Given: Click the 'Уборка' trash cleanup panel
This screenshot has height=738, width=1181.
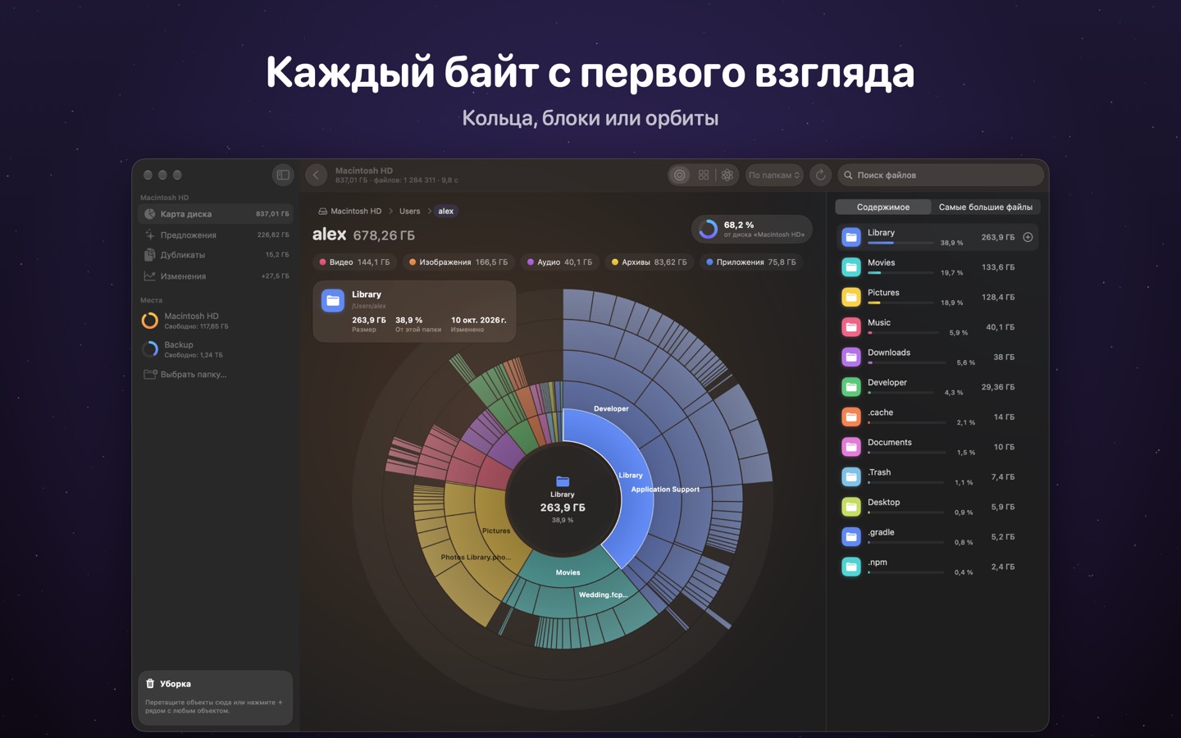Looking at the screenshot, I should [216, 698].
